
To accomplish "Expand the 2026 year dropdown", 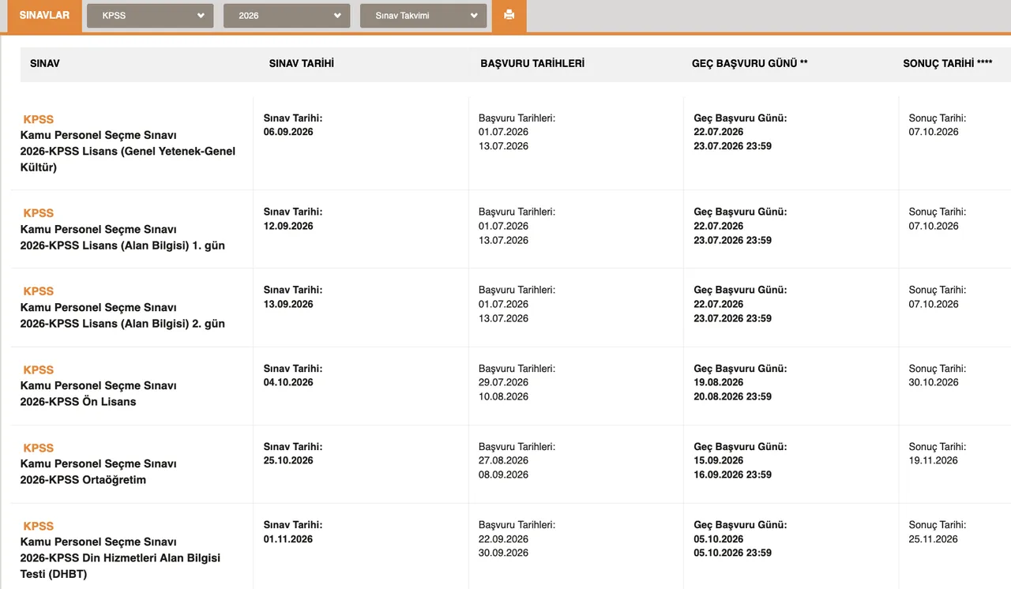I will point(287,16).
